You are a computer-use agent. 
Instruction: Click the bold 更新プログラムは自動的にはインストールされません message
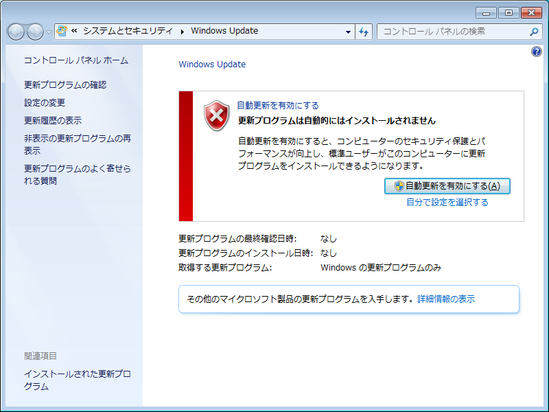(337, 121)
